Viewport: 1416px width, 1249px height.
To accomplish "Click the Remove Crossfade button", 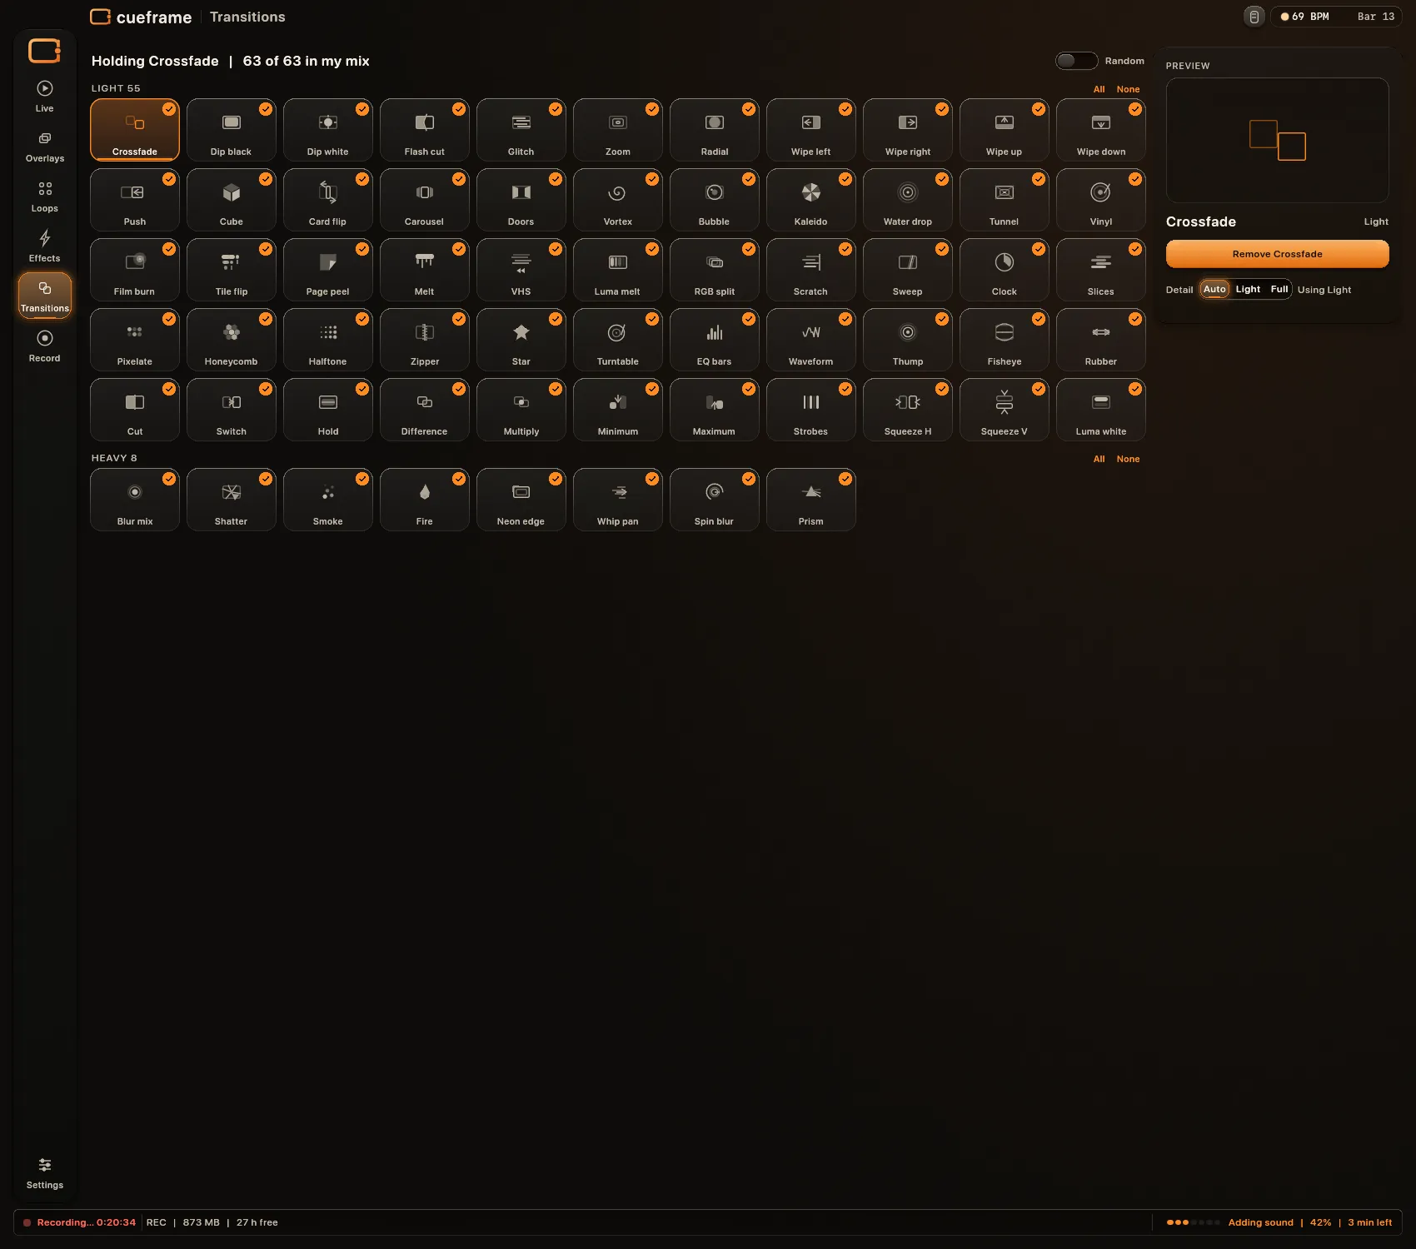I will pyautogui.click(x=1277, y=254).
